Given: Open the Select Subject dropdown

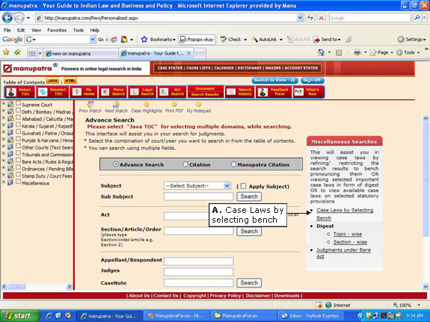Looking at the screenshot, I should point(197,186).
